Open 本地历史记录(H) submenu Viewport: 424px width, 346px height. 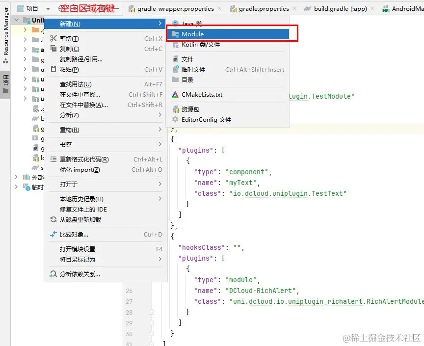click(106, 199)
